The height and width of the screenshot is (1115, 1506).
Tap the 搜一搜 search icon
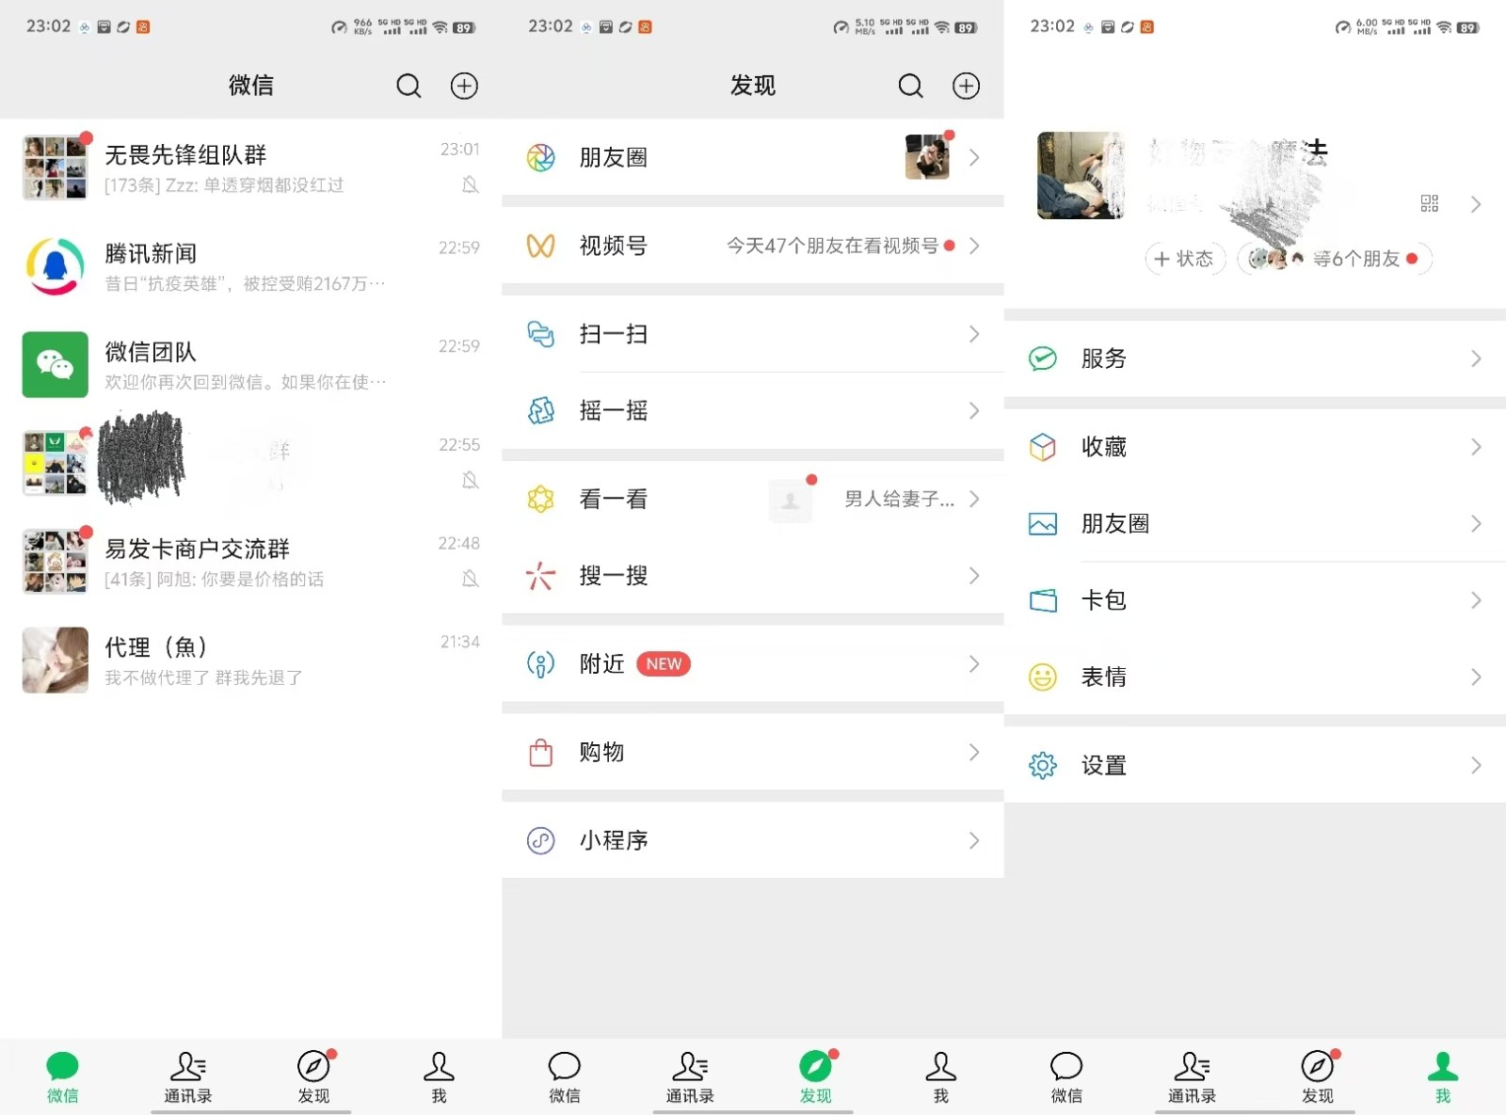[x=540, y=575]
